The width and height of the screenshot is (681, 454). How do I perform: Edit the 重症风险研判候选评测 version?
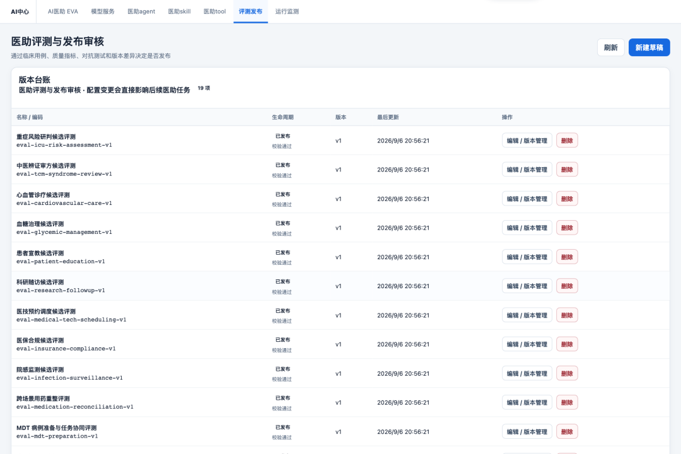[527, 141]
